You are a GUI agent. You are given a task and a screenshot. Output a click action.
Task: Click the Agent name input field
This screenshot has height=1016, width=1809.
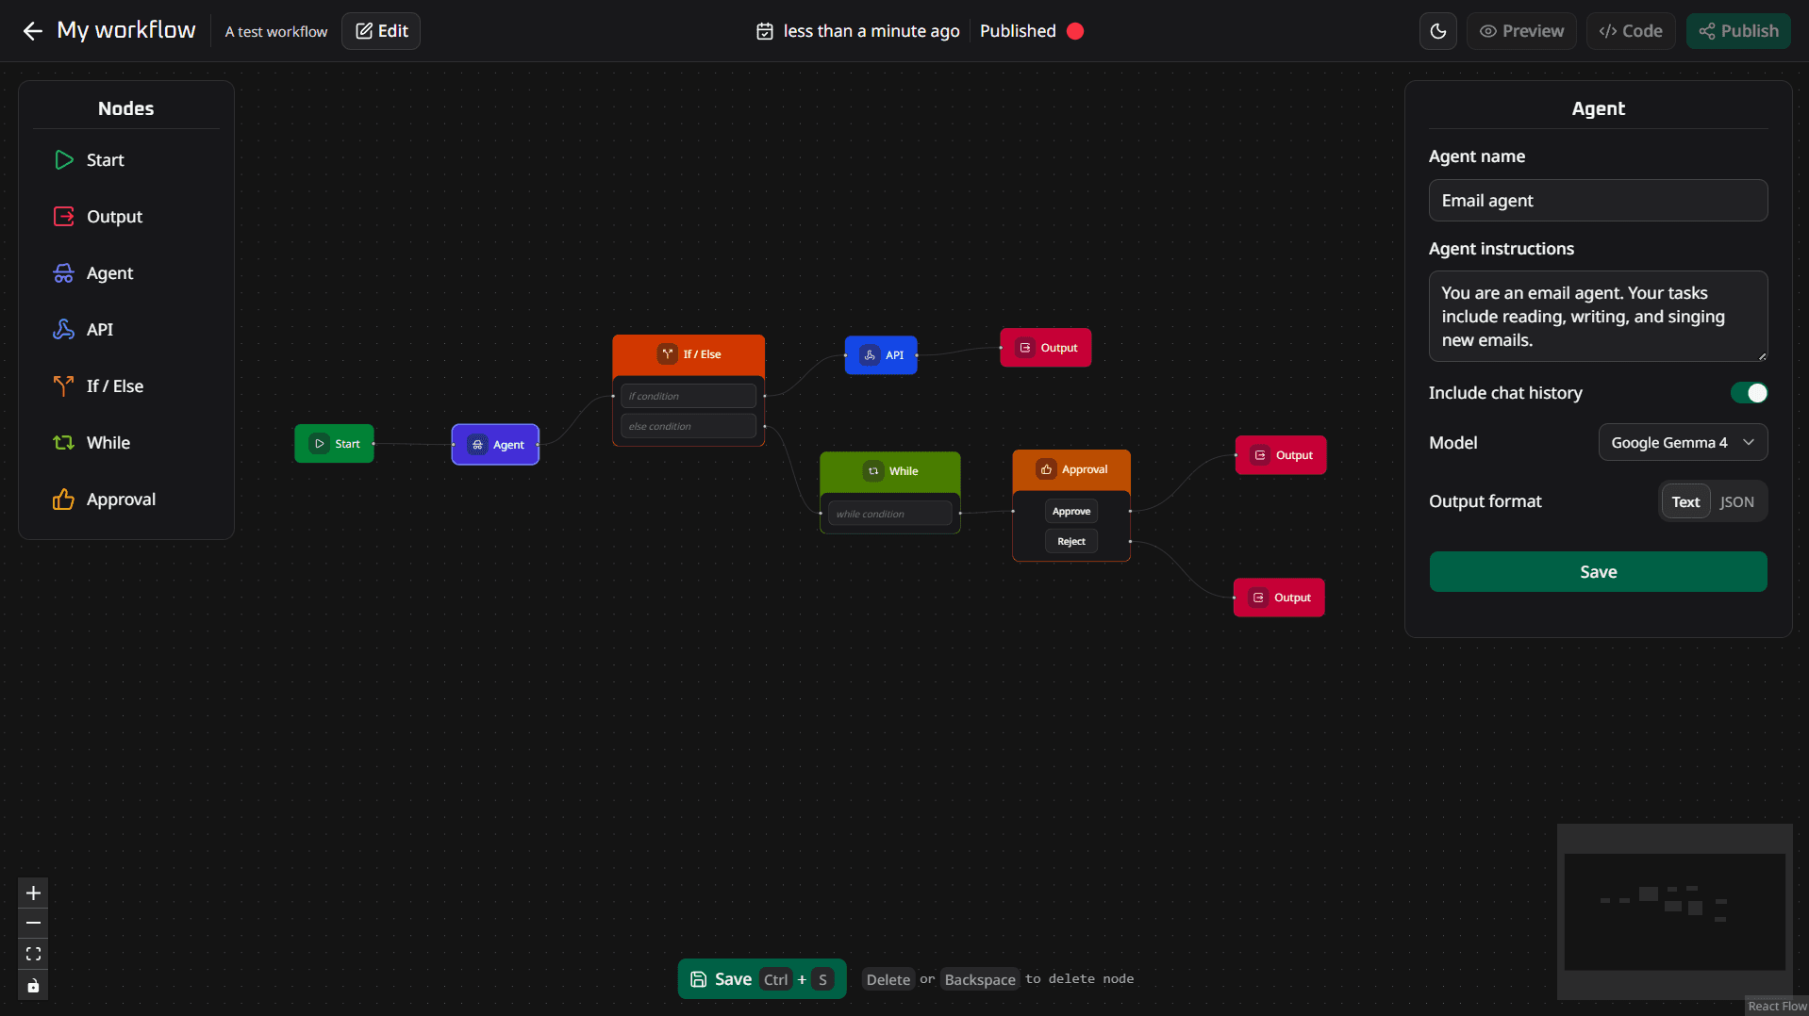click(1598, 201)
